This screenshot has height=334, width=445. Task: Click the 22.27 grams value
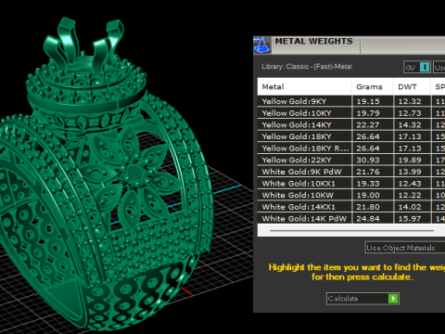[368, 125]
